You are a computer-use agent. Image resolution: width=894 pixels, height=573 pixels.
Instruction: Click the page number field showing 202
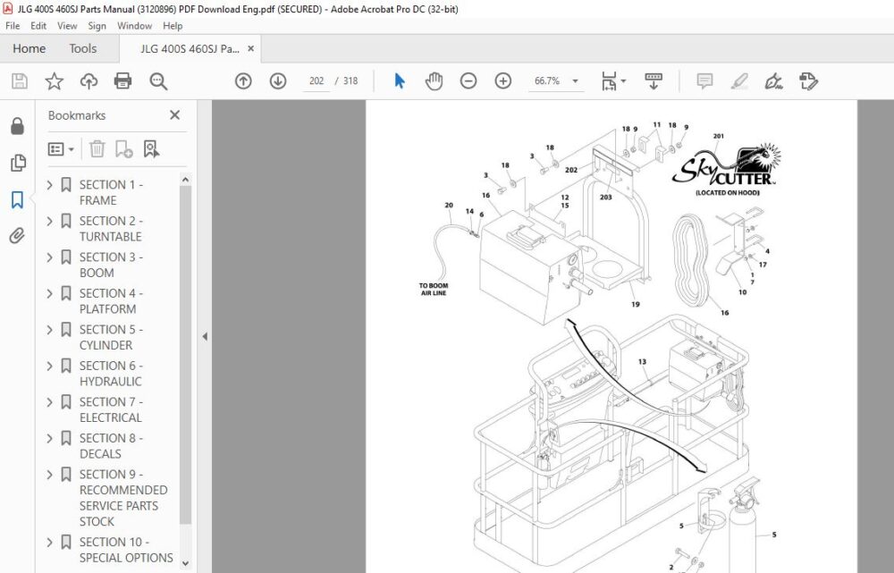(316, 81)
